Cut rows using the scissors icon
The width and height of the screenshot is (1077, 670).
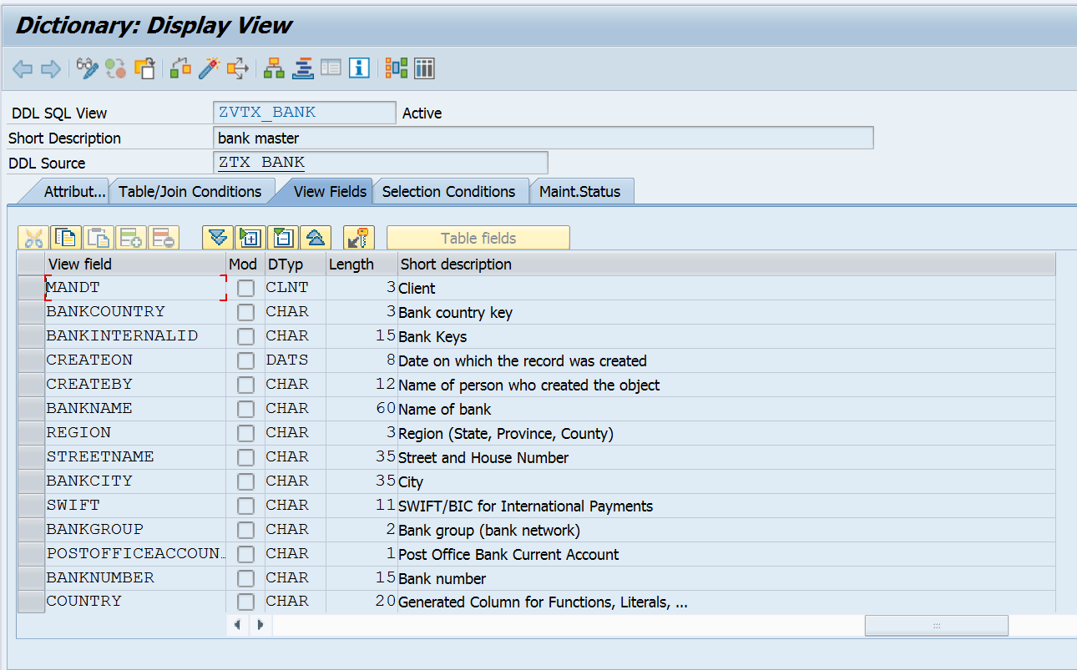point(33,238)
